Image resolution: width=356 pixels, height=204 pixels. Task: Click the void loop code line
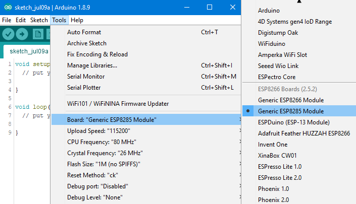point(32,107)
